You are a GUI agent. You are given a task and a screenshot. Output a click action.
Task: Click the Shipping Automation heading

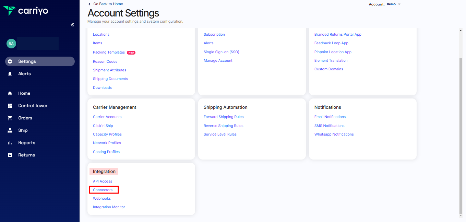(226, 107)
